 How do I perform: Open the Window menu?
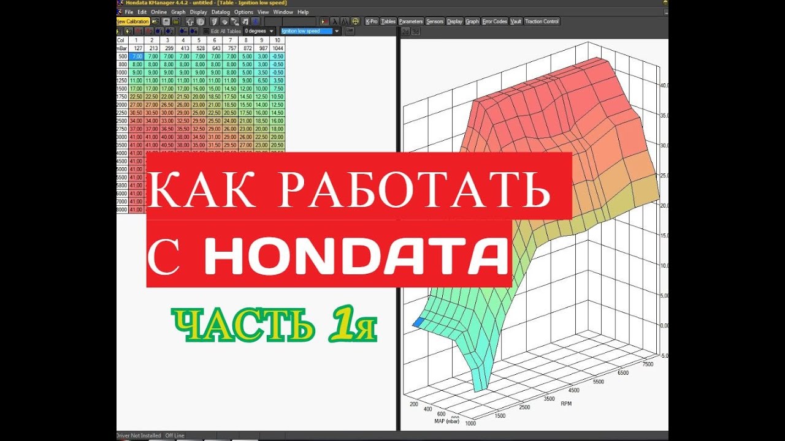[x=283, y=12]
